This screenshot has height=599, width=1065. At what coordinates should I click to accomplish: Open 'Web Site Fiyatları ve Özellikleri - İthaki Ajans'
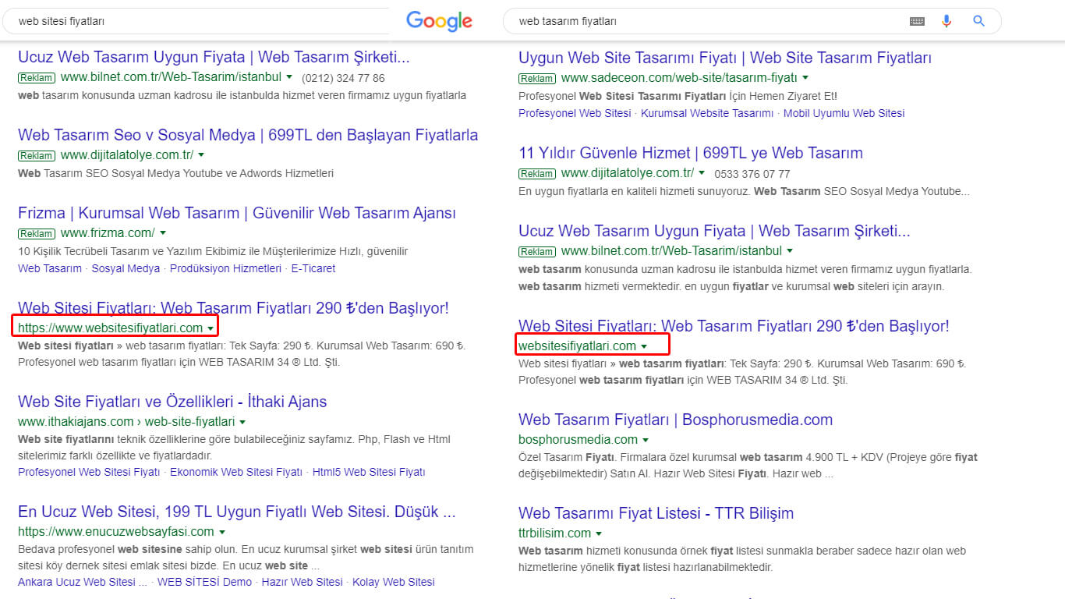coord(172,402)
